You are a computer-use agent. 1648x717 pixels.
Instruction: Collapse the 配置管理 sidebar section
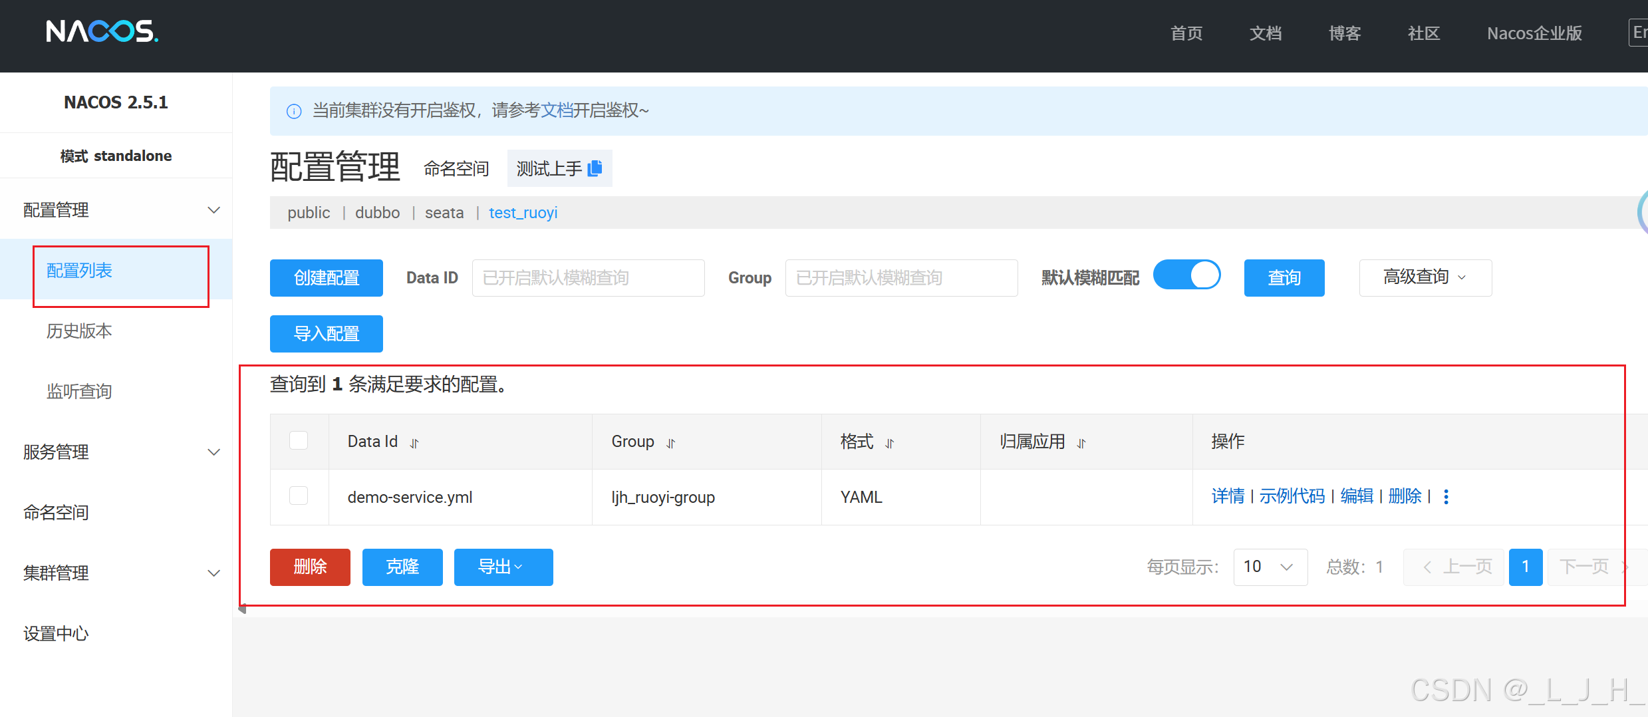click(x=213, y=210)
